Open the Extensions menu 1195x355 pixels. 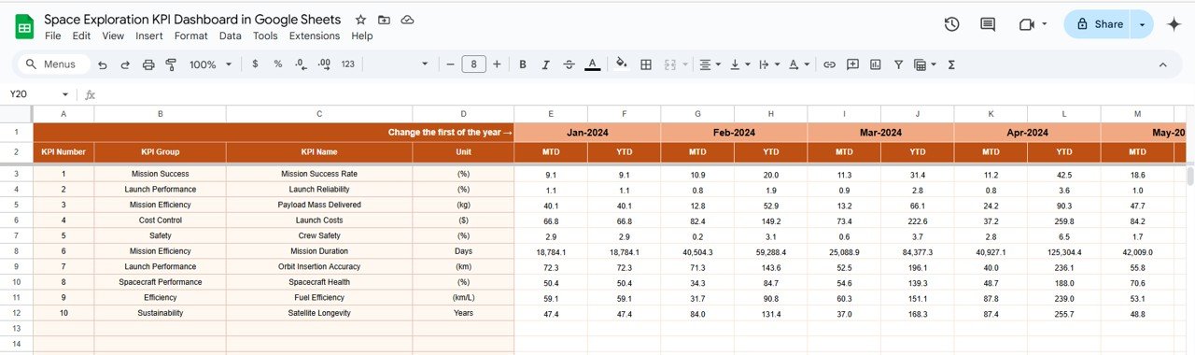tap(315, 35)
